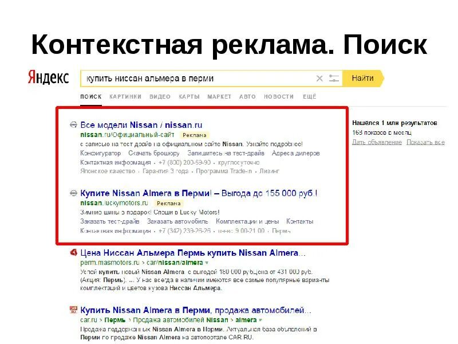Switch to the КАРТИНКИ tab
The image size is (458, 344).
coord(125,96)
